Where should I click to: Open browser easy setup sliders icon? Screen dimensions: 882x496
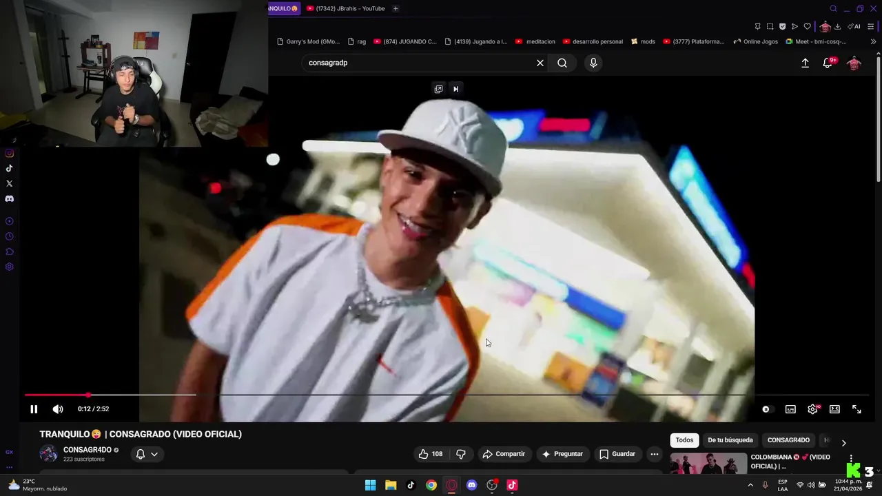[x=871, y=27]
